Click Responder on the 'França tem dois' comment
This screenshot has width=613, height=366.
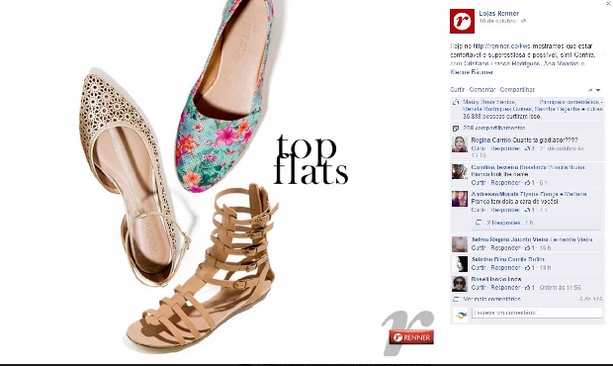[505, 210]
